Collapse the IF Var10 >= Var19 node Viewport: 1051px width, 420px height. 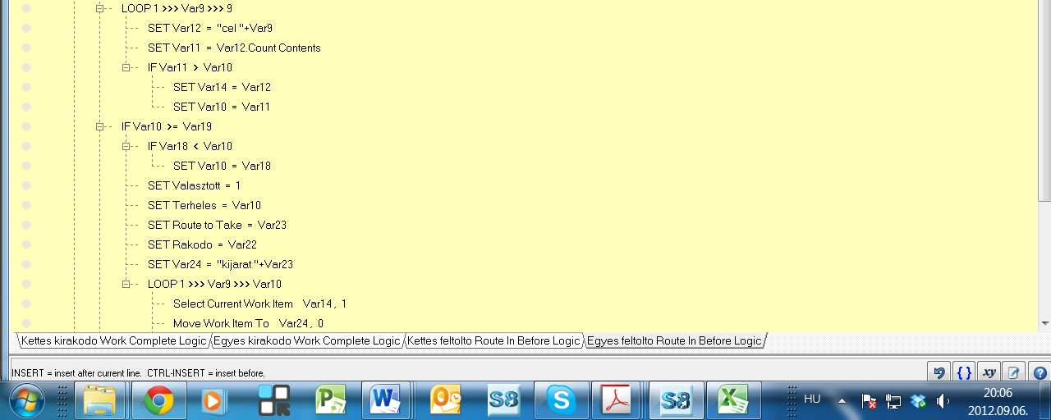coord(100,126)
